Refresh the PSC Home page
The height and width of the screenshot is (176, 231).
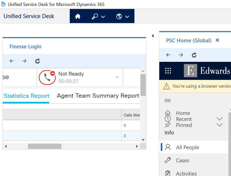(194, 55)
